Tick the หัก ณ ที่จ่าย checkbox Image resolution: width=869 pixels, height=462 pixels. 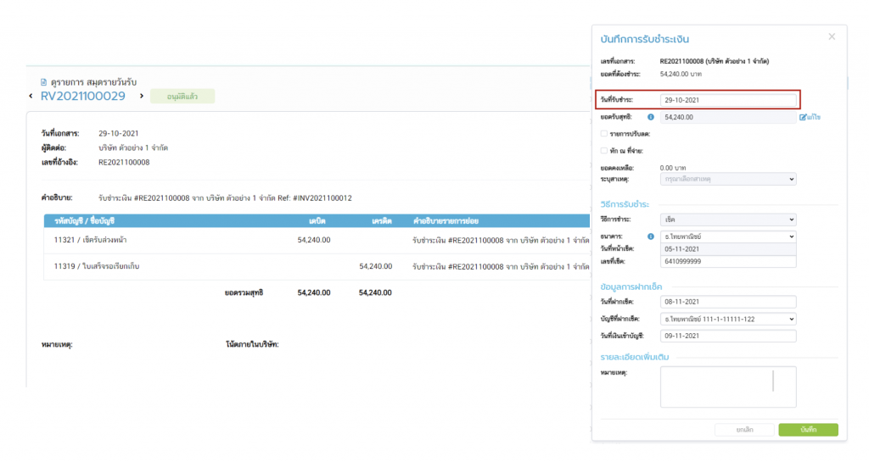[603, 150]
